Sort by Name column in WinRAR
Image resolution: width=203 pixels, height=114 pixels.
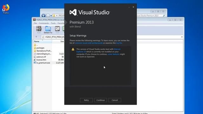click(43, 41)
